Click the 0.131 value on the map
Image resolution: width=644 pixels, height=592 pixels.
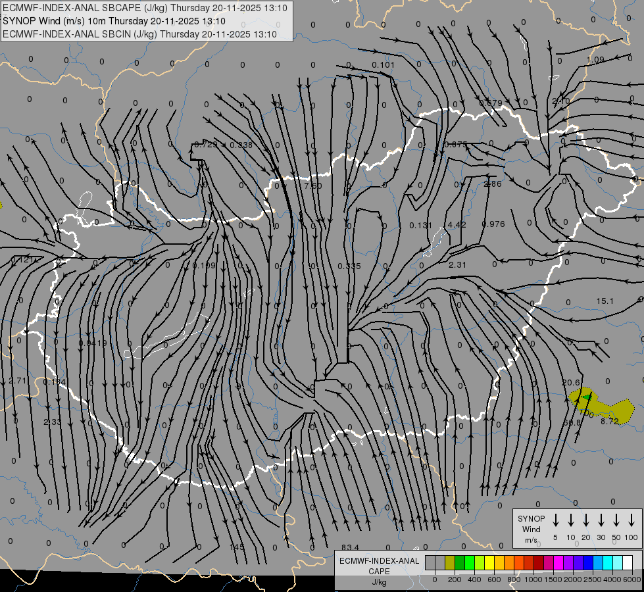(x=420, y=225)
